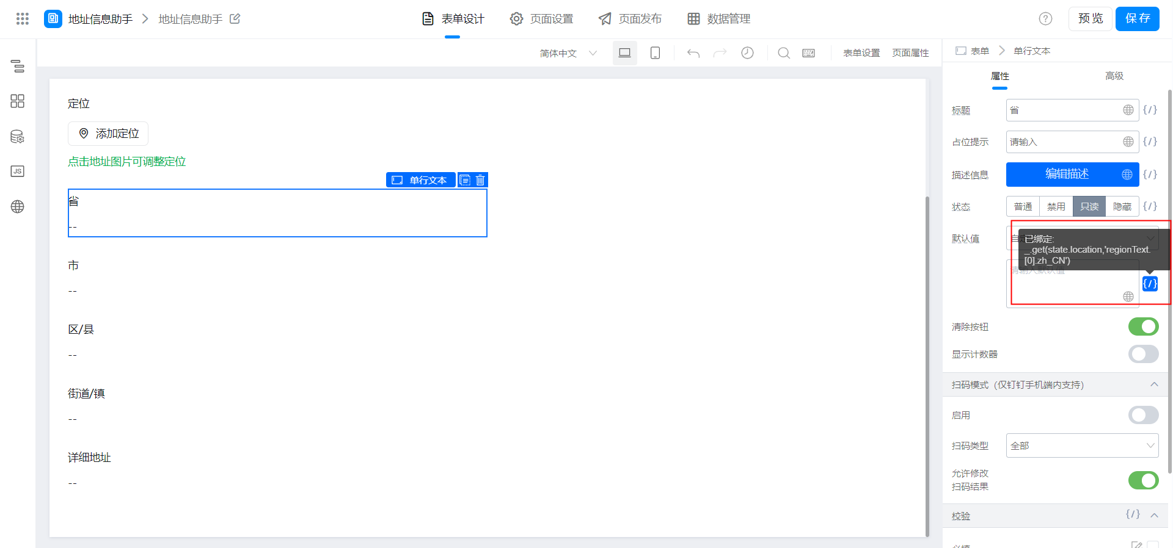Click the 表单 breadcrumb in the properties panel
1173x548 pixels.
point(979,51)
